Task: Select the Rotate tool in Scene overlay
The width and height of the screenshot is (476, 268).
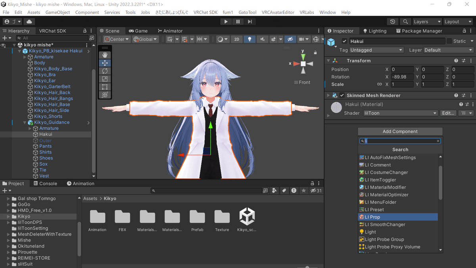Action: (105, 71)
